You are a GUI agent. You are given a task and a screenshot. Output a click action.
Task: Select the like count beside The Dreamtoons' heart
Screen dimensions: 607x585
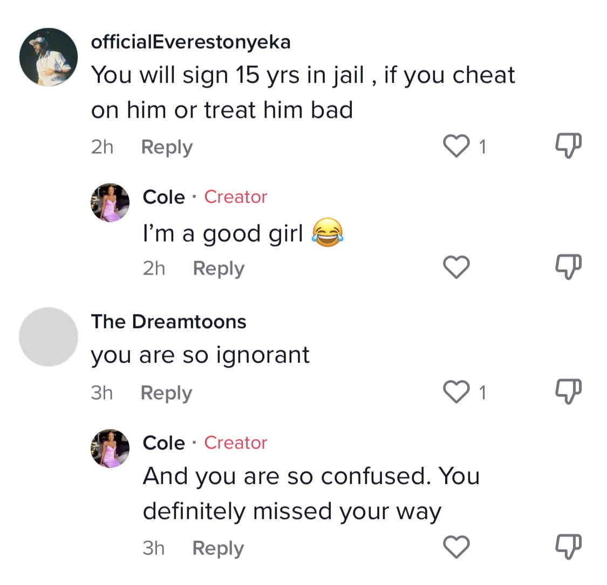[482, 393]
